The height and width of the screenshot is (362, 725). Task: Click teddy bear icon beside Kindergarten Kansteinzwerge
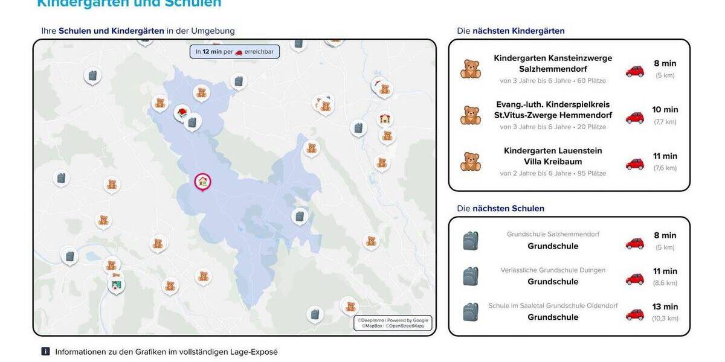click(471, 69)
